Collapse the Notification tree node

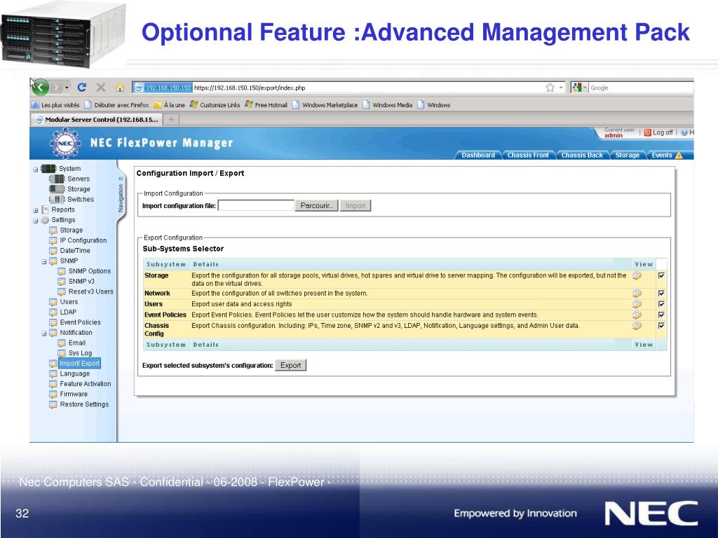pyautogui.click(x=44, y=333)
